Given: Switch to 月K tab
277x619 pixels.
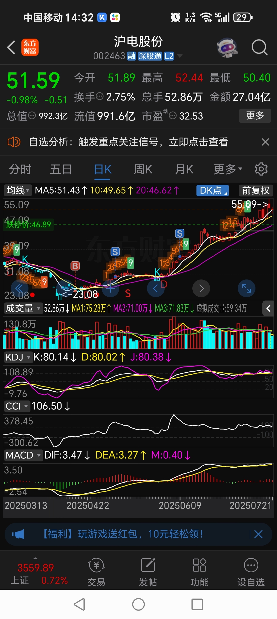Looking at the screenshot, I should (x=184, y=169).
